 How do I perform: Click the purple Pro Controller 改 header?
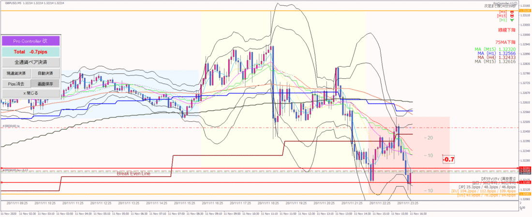point(31,41)
